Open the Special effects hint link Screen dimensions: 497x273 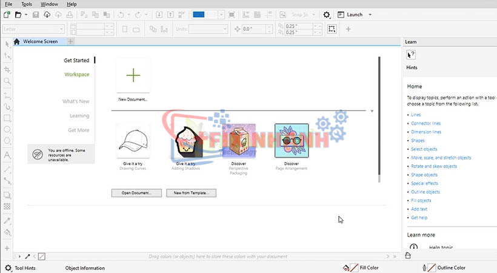tap(424, 183)
